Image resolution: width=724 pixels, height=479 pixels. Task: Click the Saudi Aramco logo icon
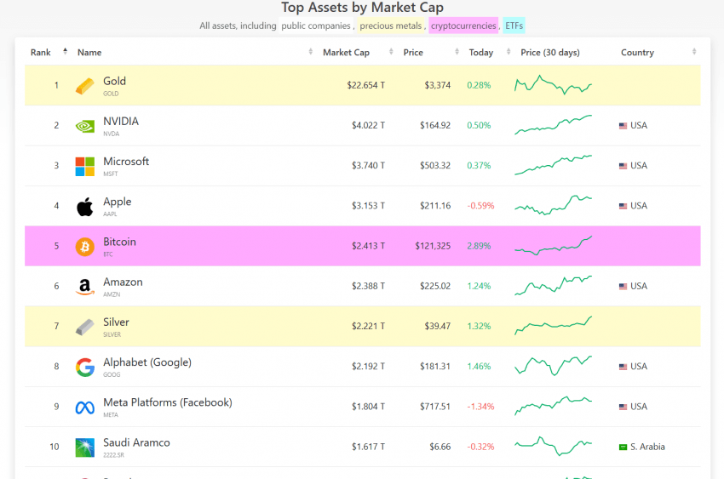[x=85, y=448]
